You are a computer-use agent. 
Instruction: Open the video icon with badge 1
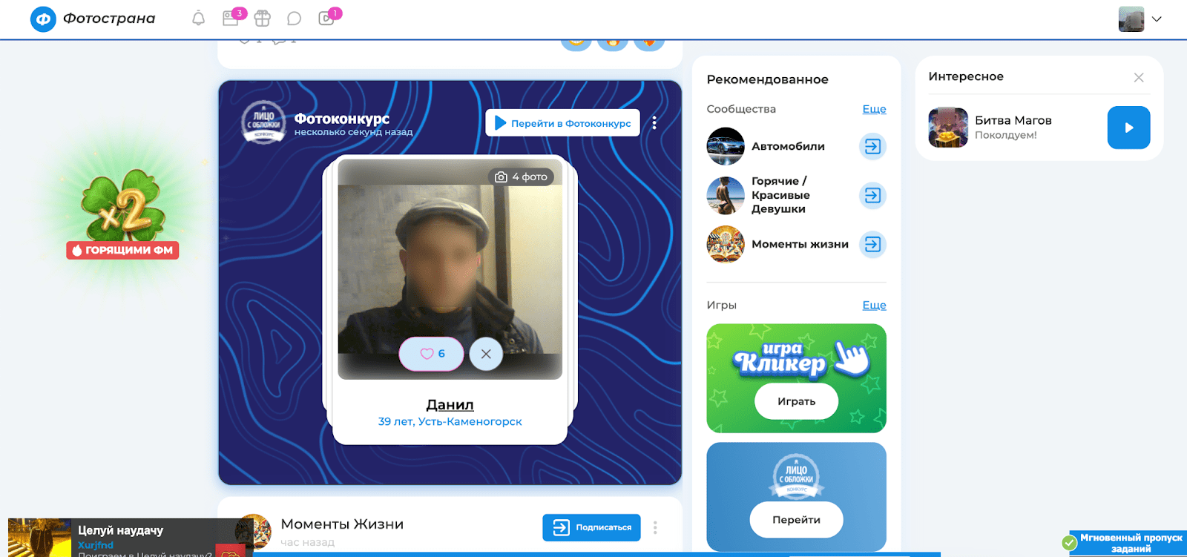[327, 19]
